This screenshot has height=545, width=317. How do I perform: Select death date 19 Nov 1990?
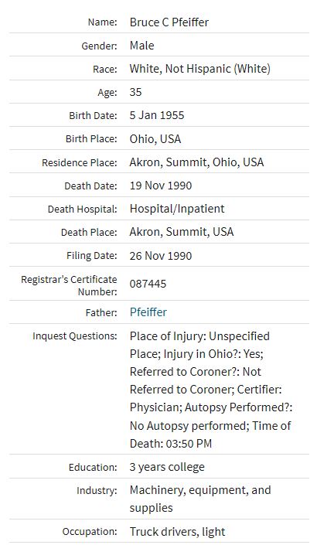(x=161, y=186)
